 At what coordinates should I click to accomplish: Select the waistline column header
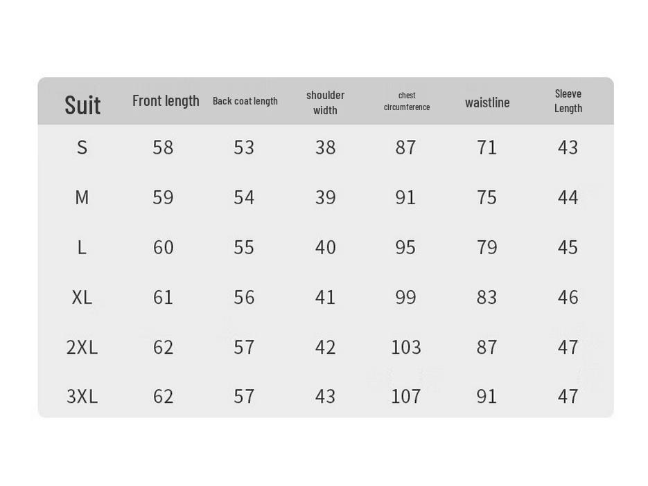(487, 102)
